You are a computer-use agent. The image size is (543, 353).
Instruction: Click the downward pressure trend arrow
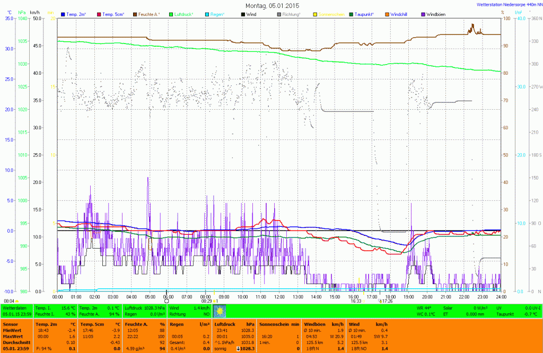(237, 348)
